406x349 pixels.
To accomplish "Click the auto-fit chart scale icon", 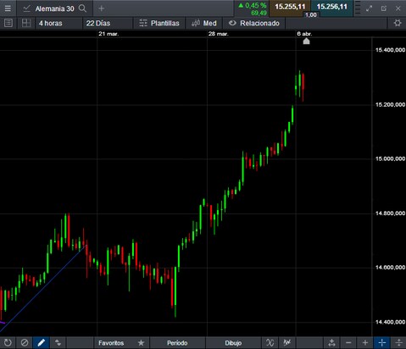I will click(331, 343).
